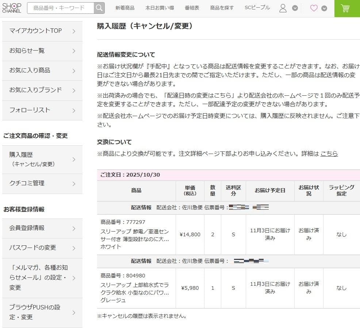Open product 804980 上部給水式 details
The height and width of the screenshot is (328, 360).
135,288
